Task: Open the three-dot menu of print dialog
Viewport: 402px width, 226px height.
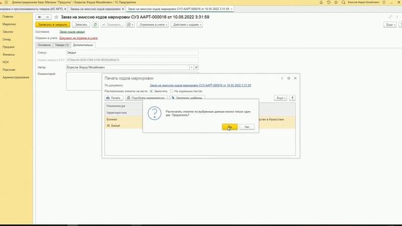Action: 282,78
